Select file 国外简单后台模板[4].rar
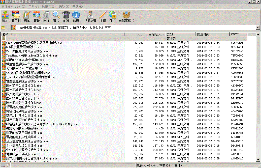 point(23,98)
